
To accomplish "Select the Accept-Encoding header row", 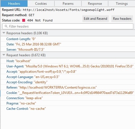I will coord(68,82).
